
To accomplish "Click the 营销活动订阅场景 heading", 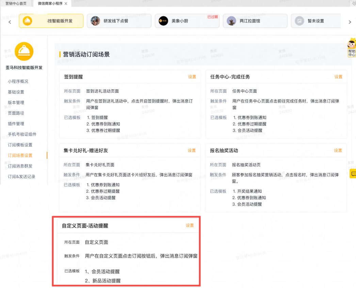I will point(86,54).
